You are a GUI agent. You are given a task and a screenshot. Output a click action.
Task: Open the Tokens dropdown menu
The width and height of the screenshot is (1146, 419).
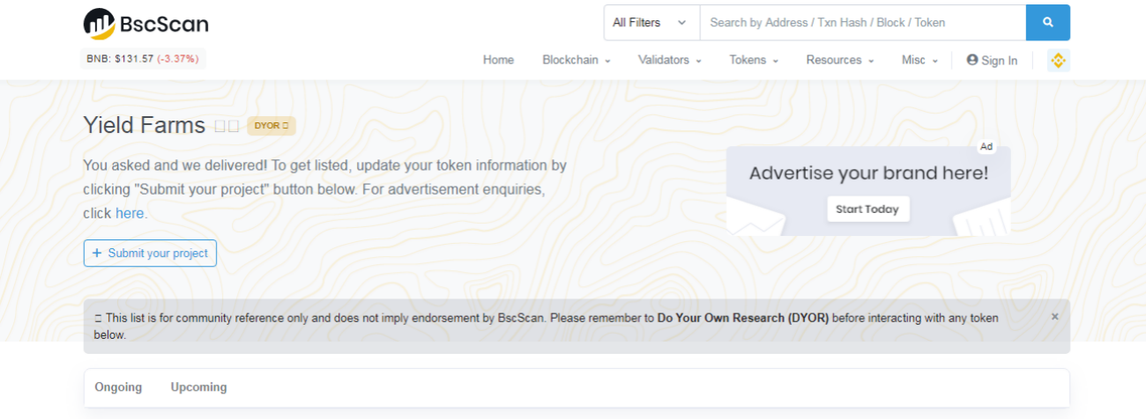(754, 60)
